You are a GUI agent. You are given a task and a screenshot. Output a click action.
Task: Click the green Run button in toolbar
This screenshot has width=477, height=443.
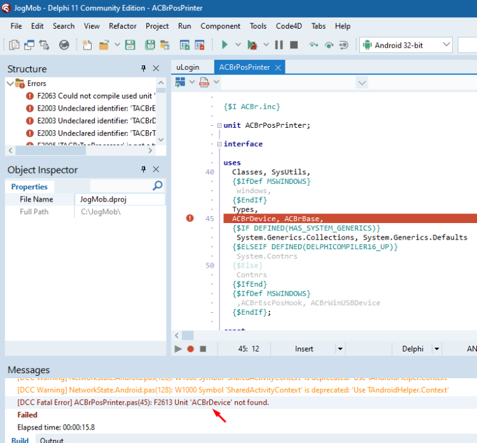point(225,45)
